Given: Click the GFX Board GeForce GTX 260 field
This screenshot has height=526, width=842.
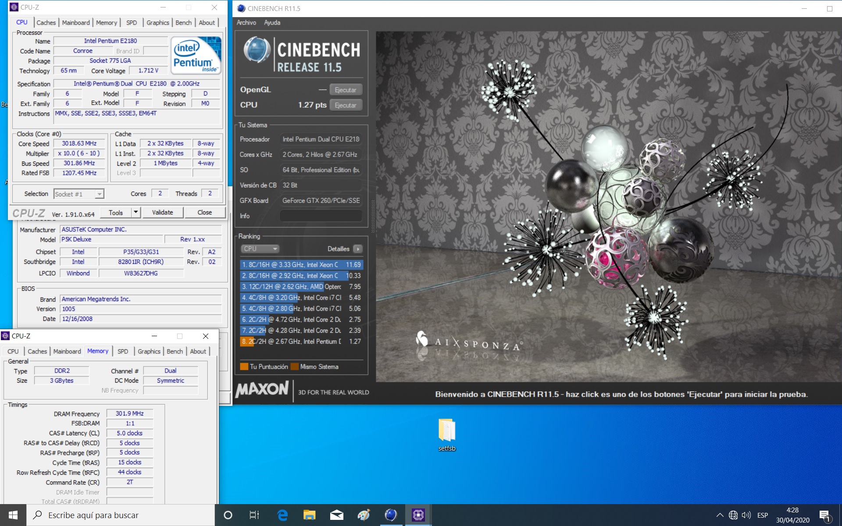Looking at the screenshot, I should pos(321,200).
